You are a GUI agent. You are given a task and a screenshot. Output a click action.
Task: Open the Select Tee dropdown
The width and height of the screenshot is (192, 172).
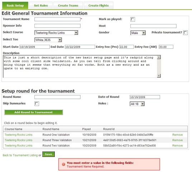pos(48,40)
